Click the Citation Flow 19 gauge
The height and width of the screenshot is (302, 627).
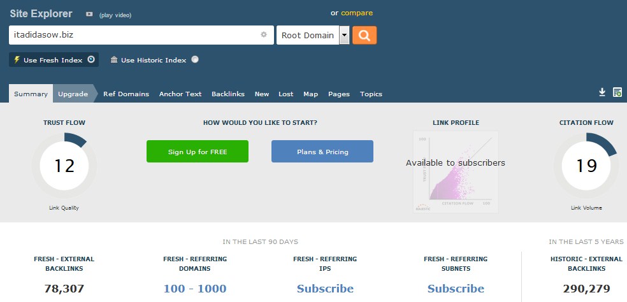pos(586,166)
